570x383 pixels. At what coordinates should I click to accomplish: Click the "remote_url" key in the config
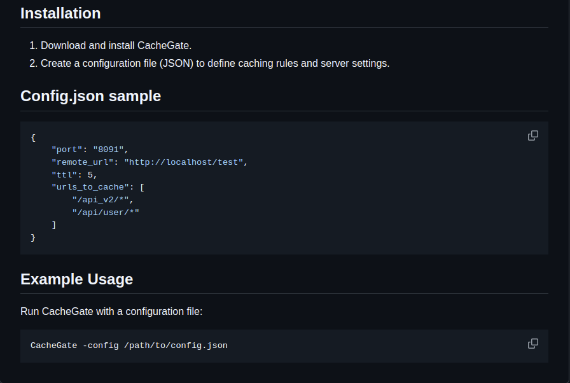82,162
